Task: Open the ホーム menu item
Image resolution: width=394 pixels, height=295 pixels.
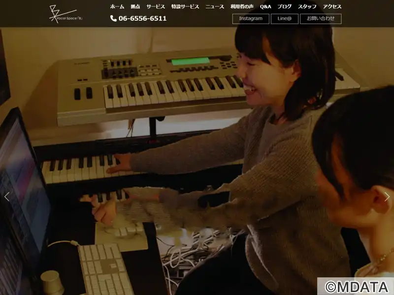Action: (x=117, y=7)
